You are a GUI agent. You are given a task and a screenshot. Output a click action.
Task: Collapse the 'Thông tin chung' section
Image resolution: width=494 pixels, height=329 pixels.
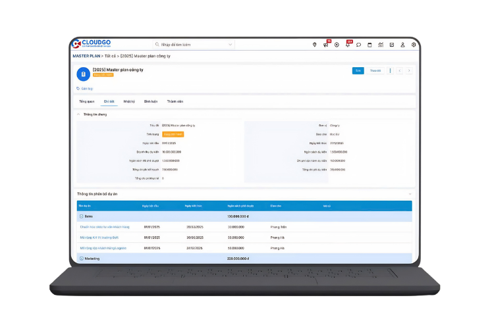point(78,114)
